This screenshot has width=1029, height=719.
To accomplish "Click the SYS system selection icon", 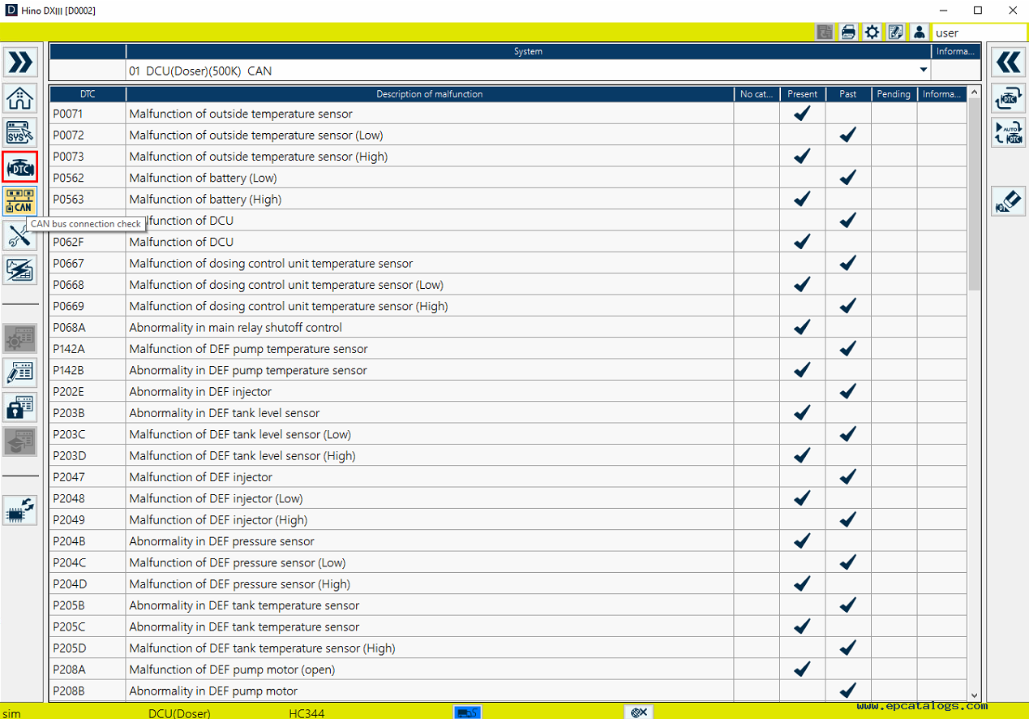I will point(19,132).
